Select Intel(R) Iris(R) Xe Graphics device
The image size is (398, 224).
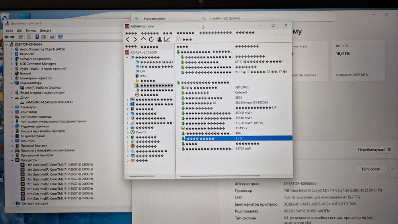[43, 88]
